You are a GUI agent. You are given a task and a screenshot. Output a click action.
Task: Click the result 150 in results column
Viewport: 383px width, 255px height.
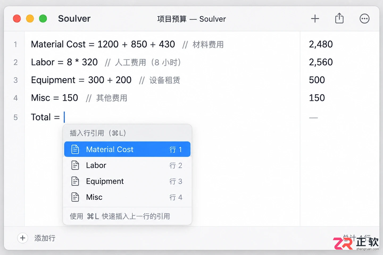[x=317, y=98]
